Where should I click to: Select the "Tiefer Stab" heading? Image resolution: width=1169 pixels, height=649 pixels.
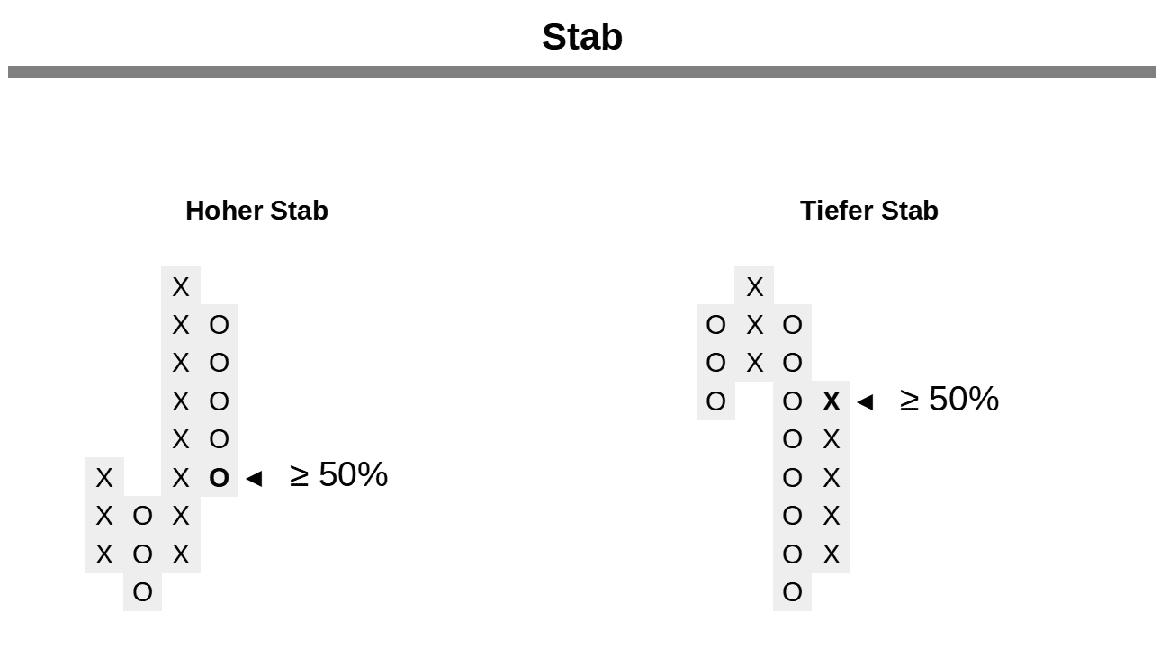point(868,211)
